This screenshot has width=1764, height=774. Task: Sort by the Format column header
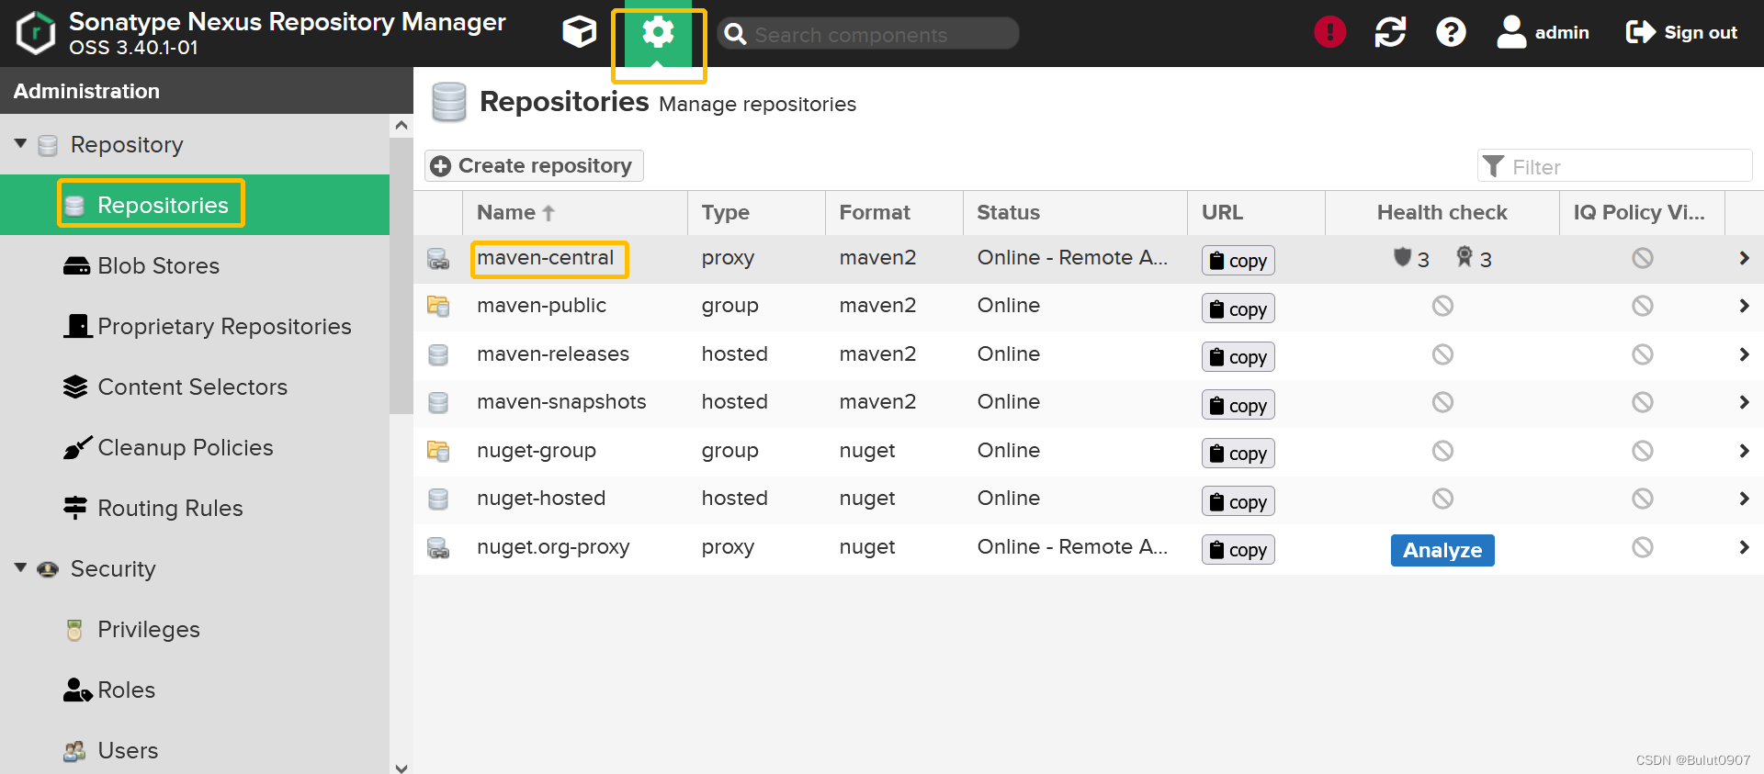tap(894, 212)
